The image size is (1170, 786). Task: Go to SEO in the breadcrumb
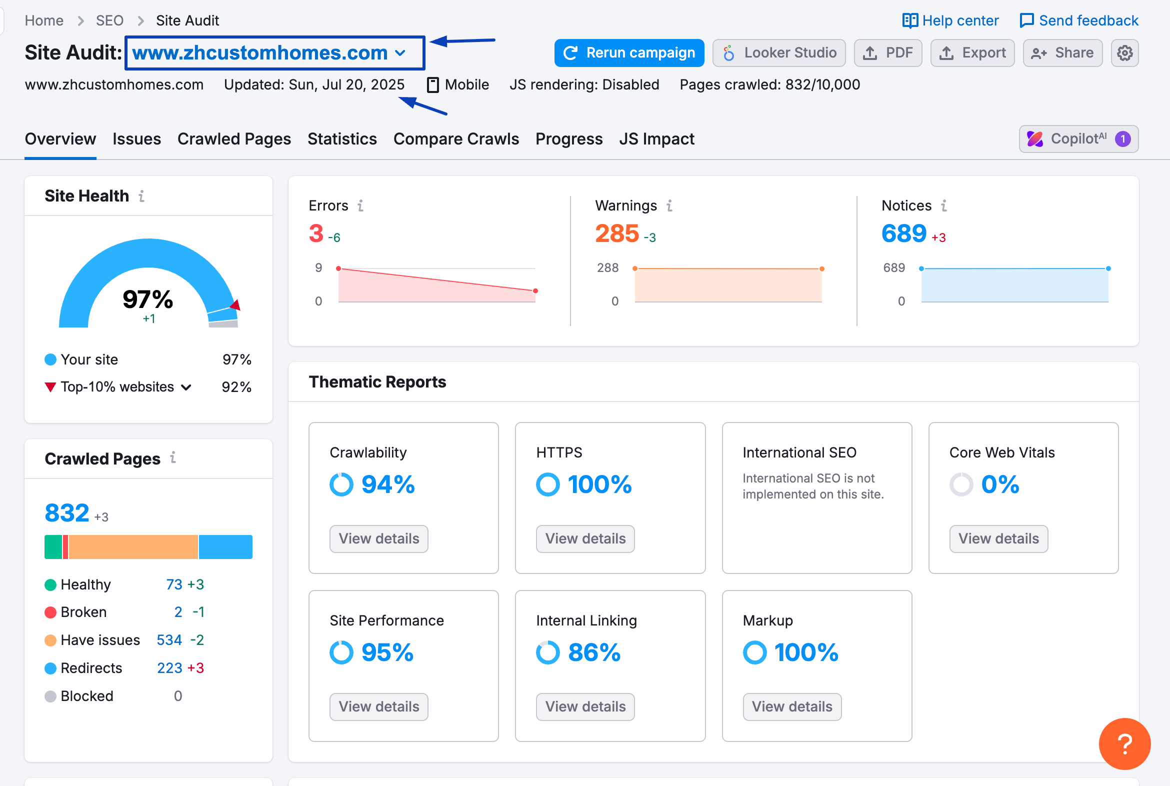pos(109,20)
